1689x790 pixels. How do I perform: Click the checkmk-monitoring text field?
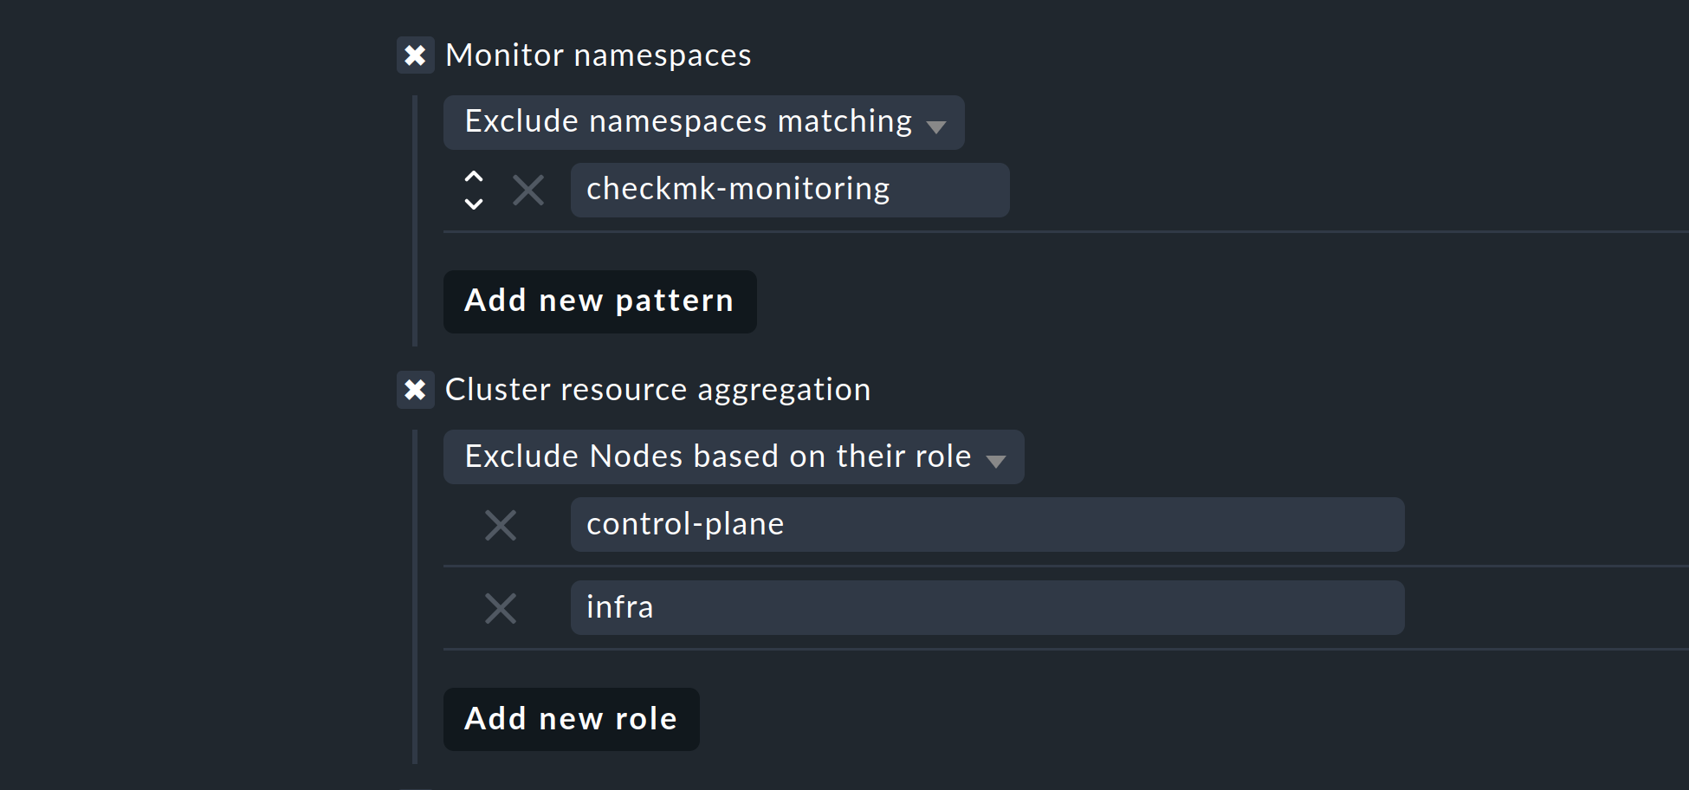788,190
